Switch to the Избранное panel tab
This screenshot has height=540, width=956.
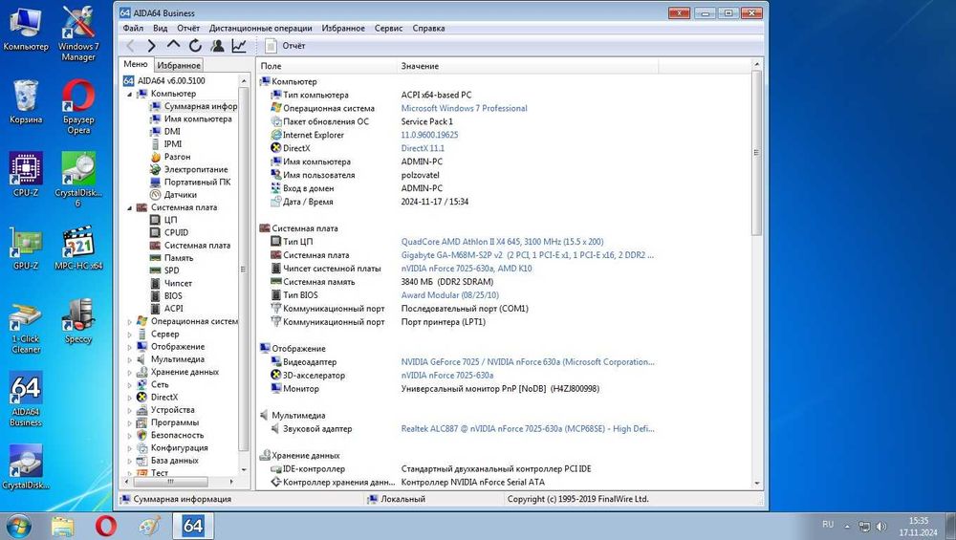pyautogui.click(x=179, y=65)
